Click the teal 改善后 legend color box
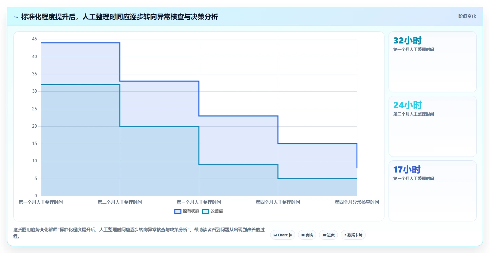490x253 pixels. tap(206, 211)
